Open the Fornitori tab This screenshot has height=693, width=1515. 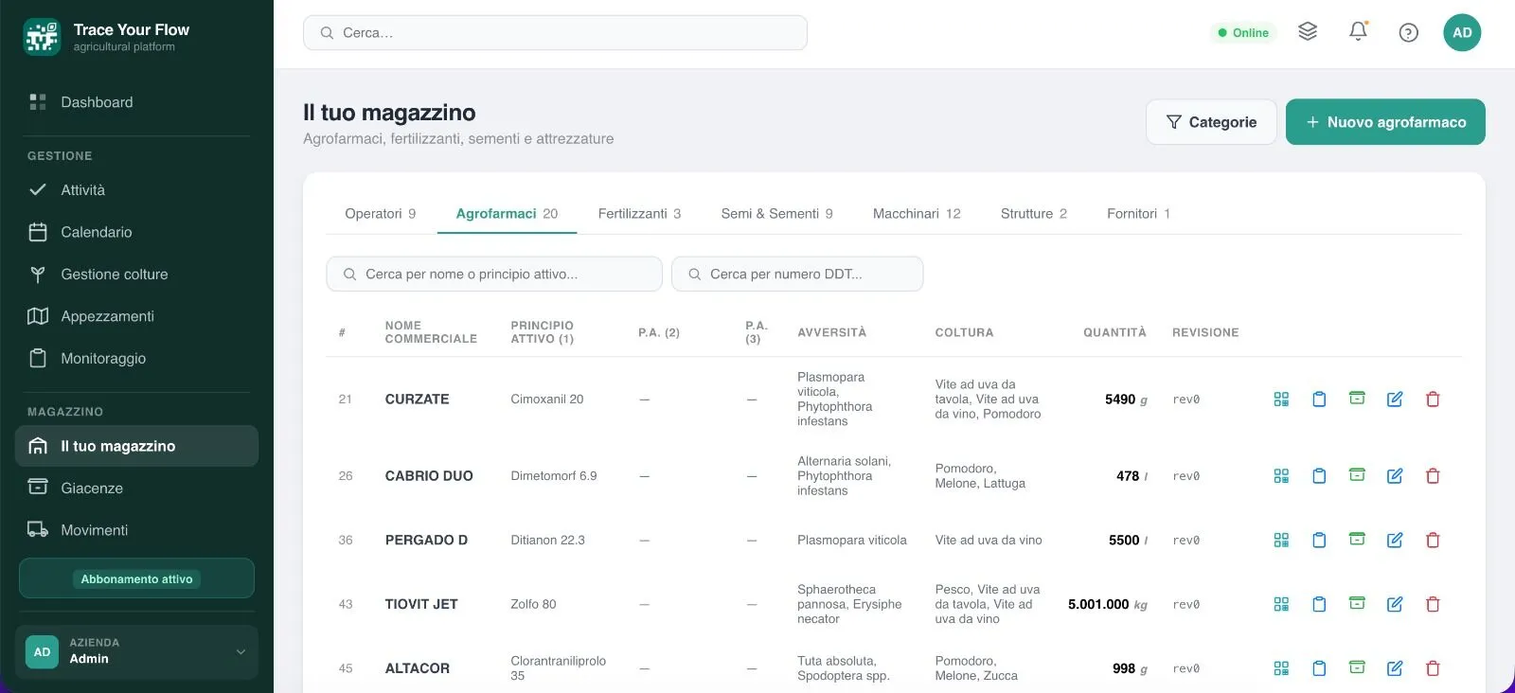coord(1138,214)
